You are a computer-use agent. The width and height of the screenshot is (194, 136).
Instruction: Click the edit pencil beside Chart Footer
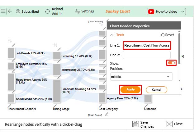(x=107, y=114)
